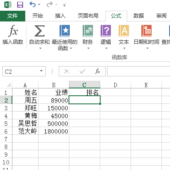
Task: Click cell containing 黄梅
Action: pyautogui.click(x=25, y=115)
